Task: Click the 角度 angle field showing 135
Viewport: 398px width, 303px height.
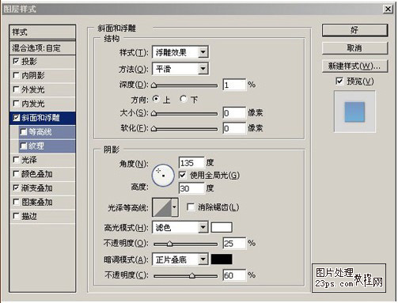Action: (x=191, y=163)
